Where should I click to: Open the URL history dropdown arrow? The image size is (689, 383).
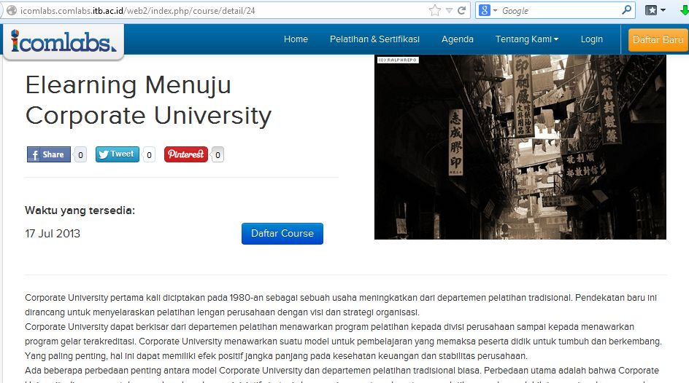coord(449,11)
